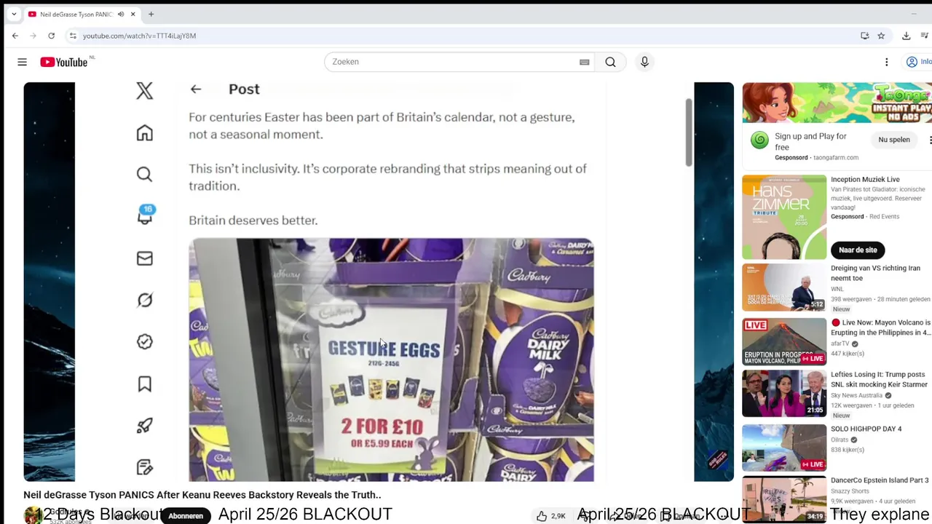Viewport: 932px width, 524px height.
Task: Click the Oilrats channel name
Action: click(840, 440)
